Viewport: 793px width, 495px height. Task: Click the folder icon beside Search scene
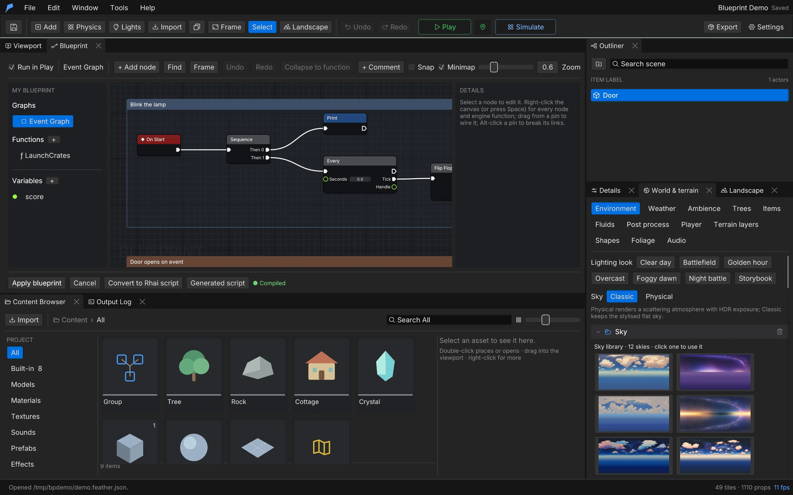(x=599, y=64)
